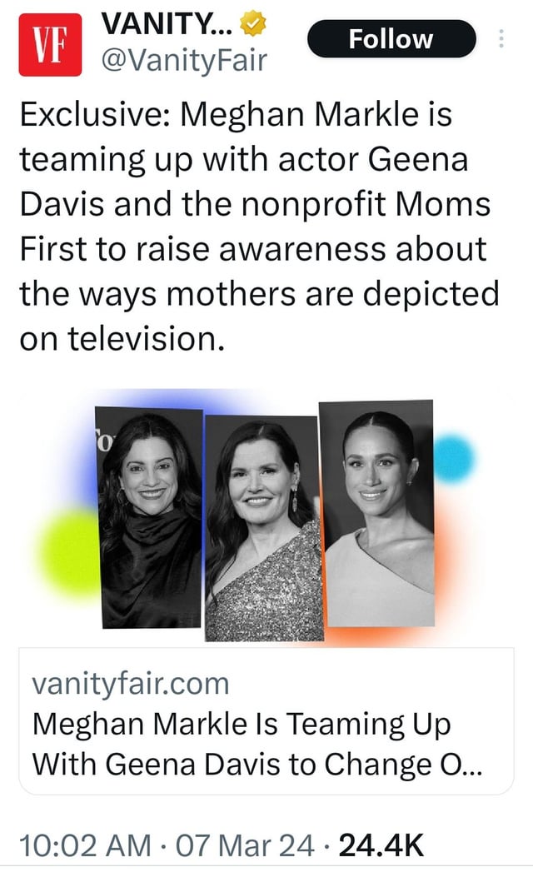
Task: Tap the 24.4K view count
Action: click(380, 847)
